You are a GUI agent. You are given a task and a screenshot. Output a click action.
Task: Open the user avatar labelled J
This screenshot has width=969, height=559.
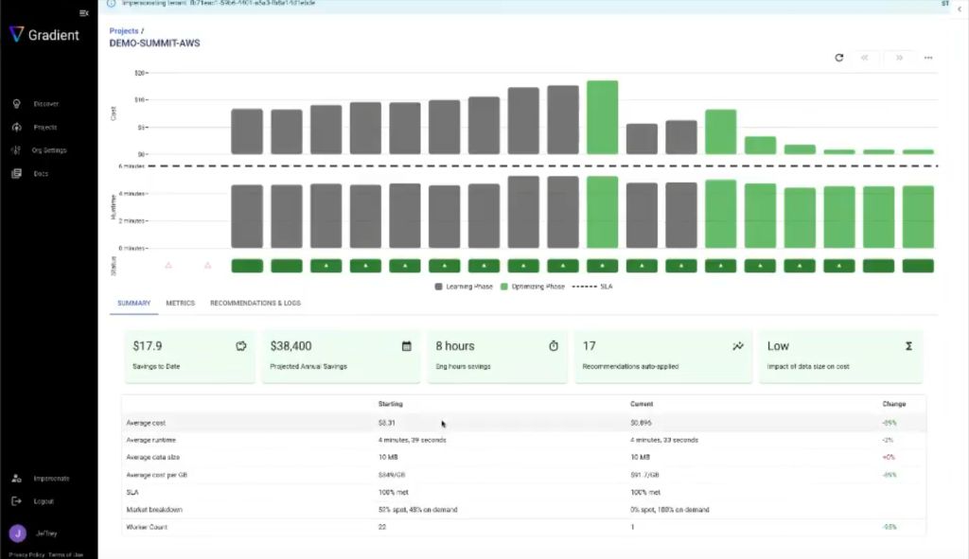[17, 533]
